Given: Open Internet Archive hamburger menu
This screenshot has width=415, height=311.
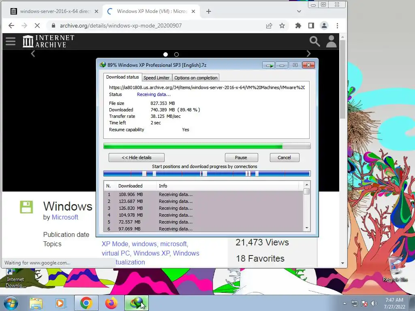Looking at the screenshot, I should click(11, 41).
